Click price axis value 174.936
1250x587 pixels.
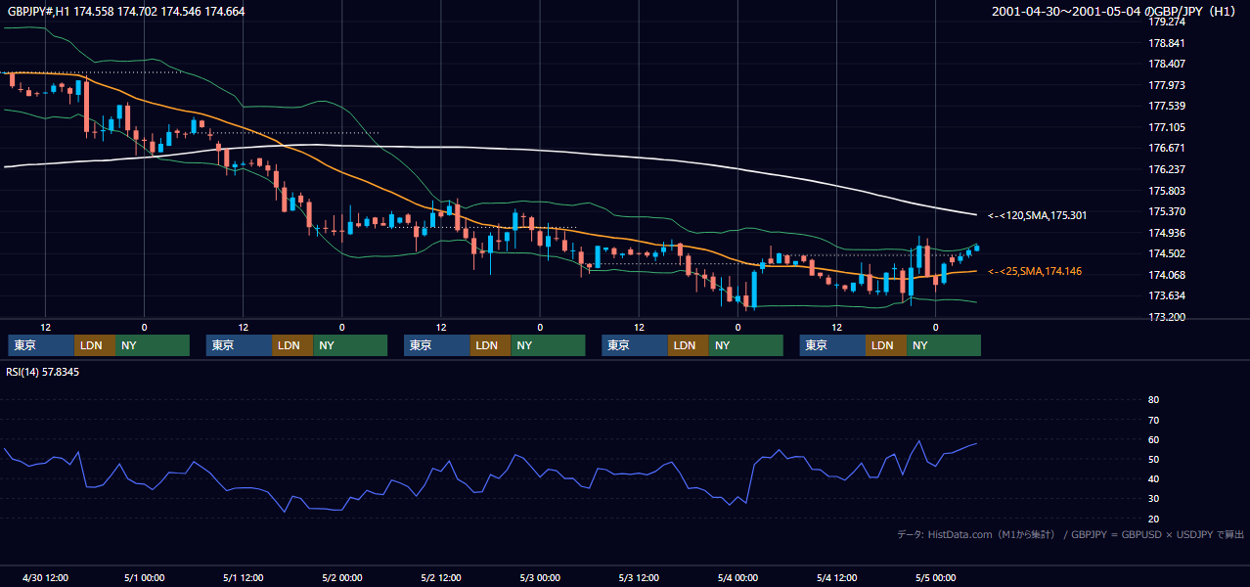(1166, 233)
